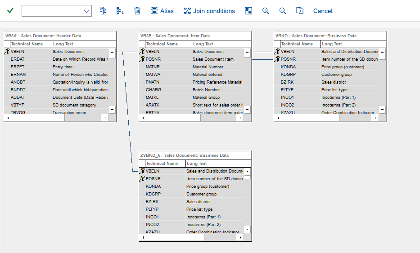Open the toolbar combo box dropdown

tap(86, 11)
